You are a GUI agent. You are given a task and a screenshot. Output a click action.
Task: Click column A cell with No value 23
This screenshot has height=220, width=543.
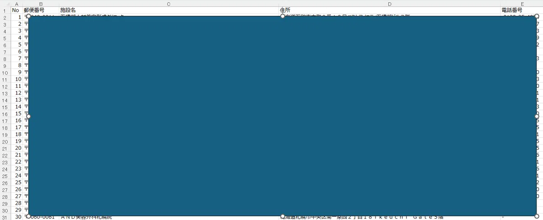click(x=17, y=169)
